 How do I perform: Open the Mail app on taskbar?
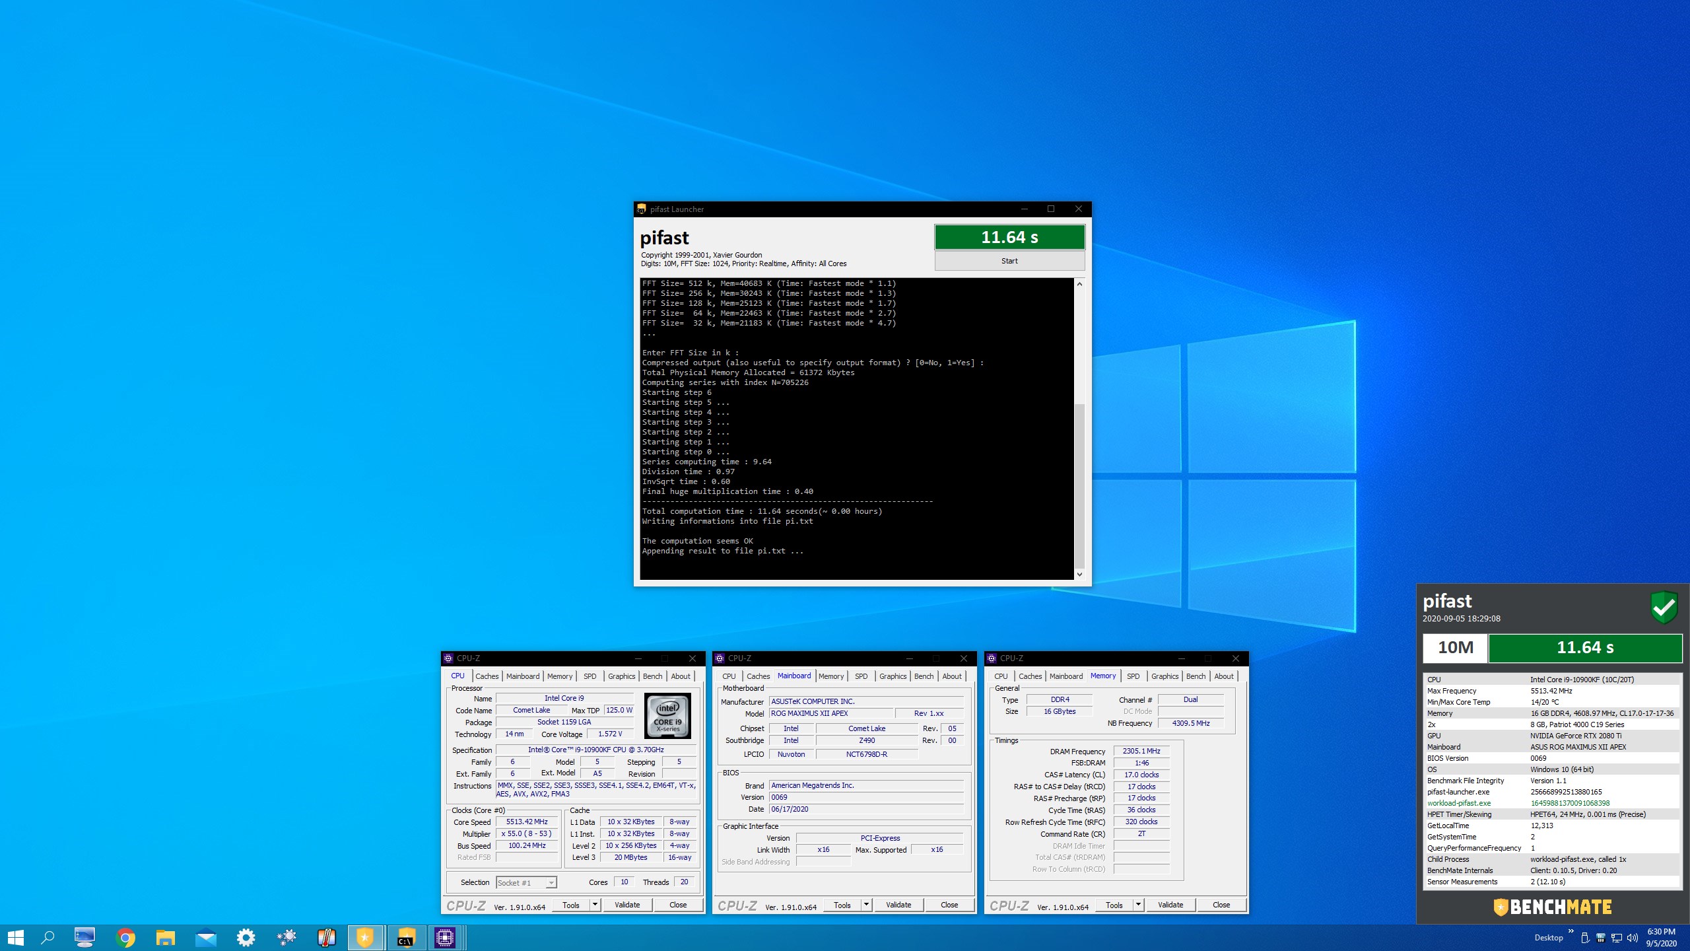(x=206, y=937)
